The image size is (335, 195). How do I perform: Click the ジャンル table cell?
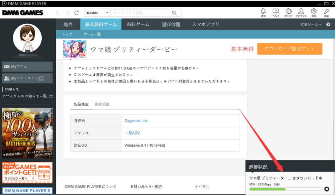pyautogui.click(x=96, y=133)
